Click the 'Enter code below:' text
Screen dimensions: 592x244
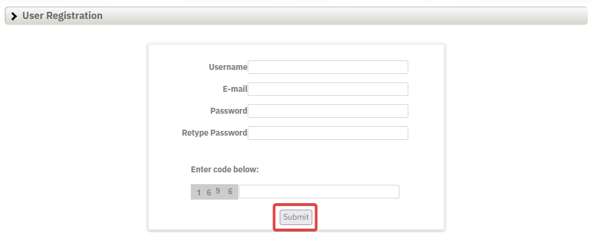point(225,169)
